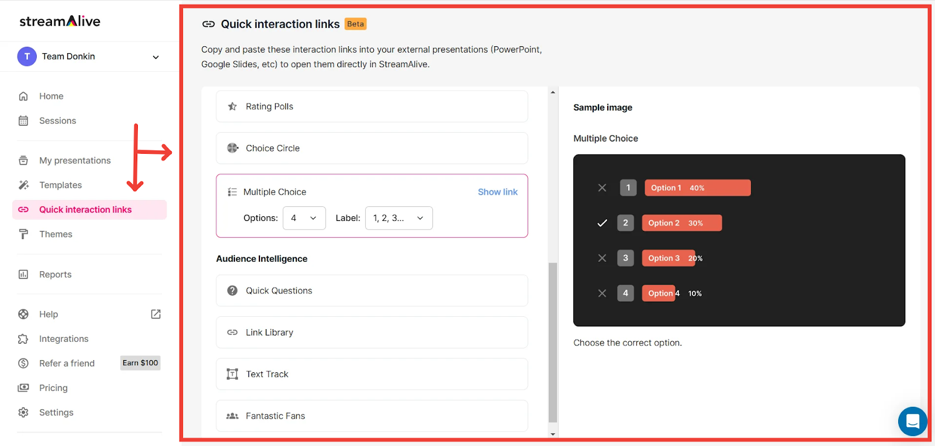Click the Choice Circle pie icon
The width and height of the screenshot is (935, 446).
233,148
